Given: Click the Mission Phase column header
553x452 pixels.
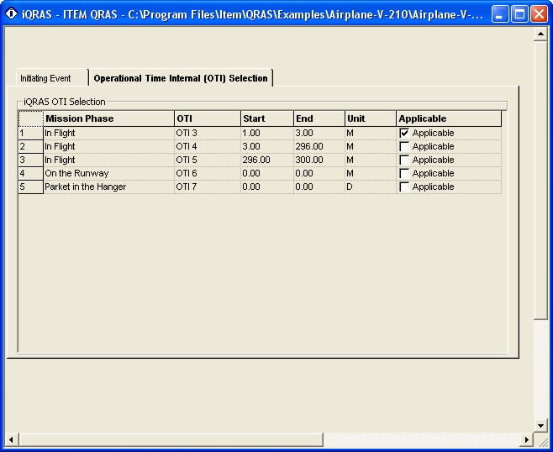Looking at the screenshot, I should point(108,118).
